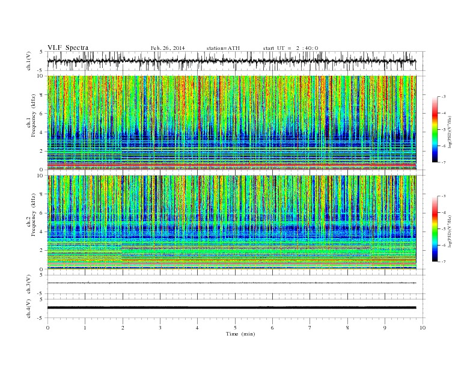476x368 pixels.
Task: Click the "VLF Spectra" plot title
Action: coord(68,48)
